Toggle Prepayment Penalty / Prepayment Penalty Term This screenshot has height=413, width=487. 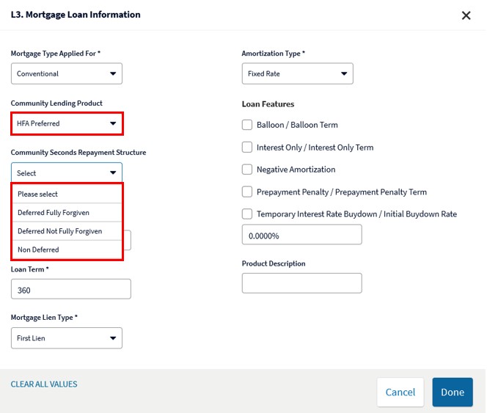(x=247, y=191)
